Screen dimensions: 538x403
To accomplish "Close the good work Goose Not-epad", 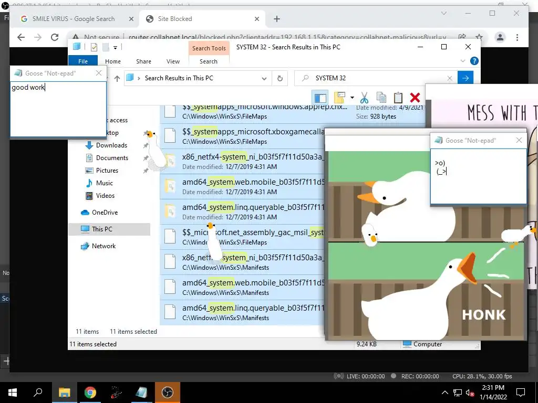I will click(99, 73).
